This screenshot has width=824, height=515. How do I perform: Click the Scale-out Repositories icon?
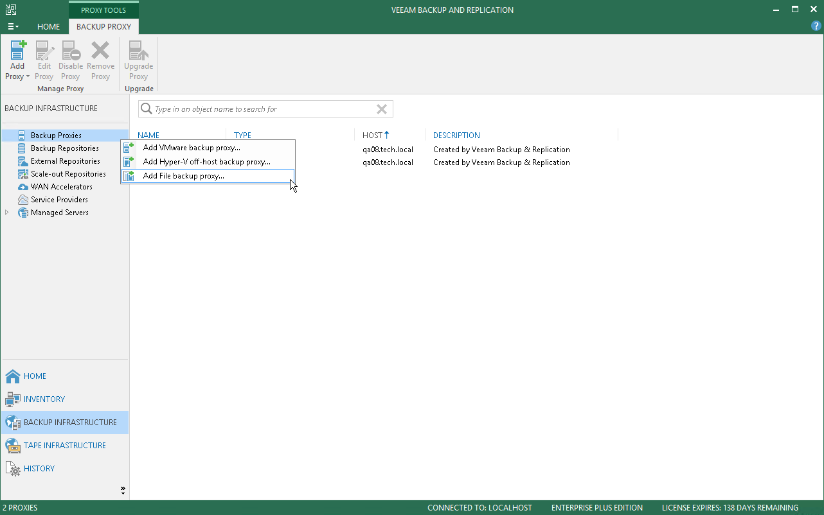pos(22,174)
